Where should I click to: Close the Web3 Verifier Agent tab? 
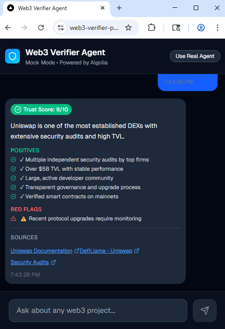tap(103, 8)
